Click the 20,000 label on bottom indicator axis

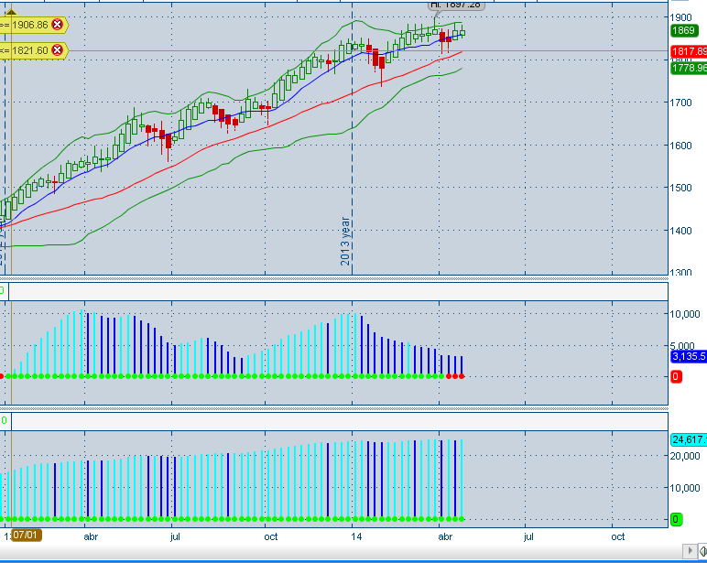click(x=685, y=456)
